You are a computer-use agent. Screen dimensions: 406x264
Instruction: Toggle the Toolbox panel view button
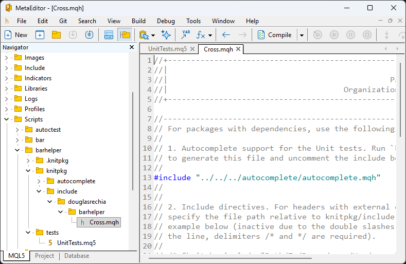point(109,35)
